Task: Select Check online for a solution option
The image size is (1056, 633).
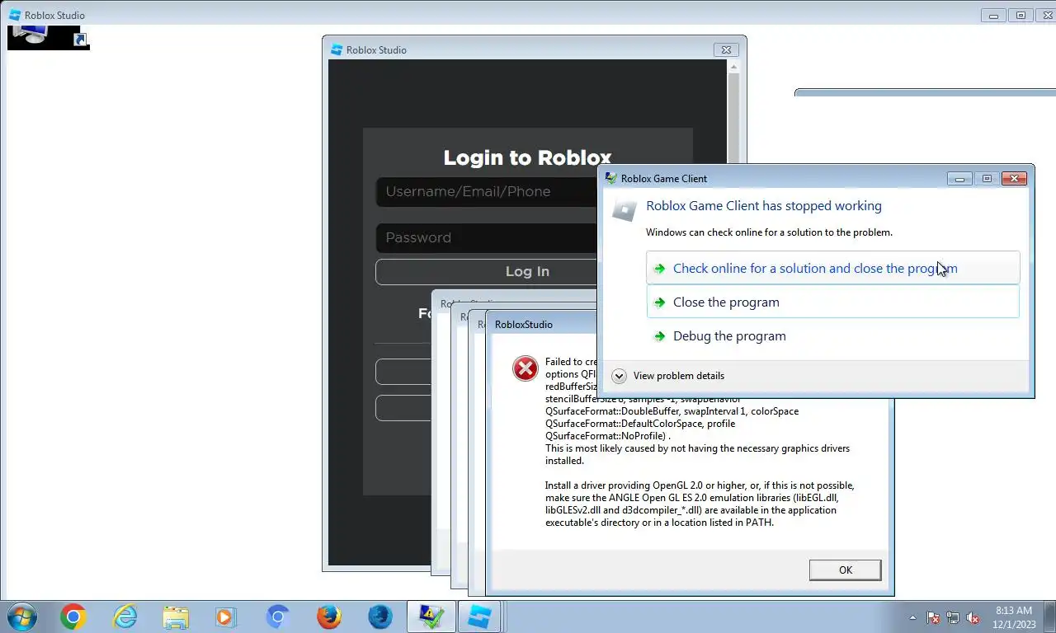Action: [833, 268]
